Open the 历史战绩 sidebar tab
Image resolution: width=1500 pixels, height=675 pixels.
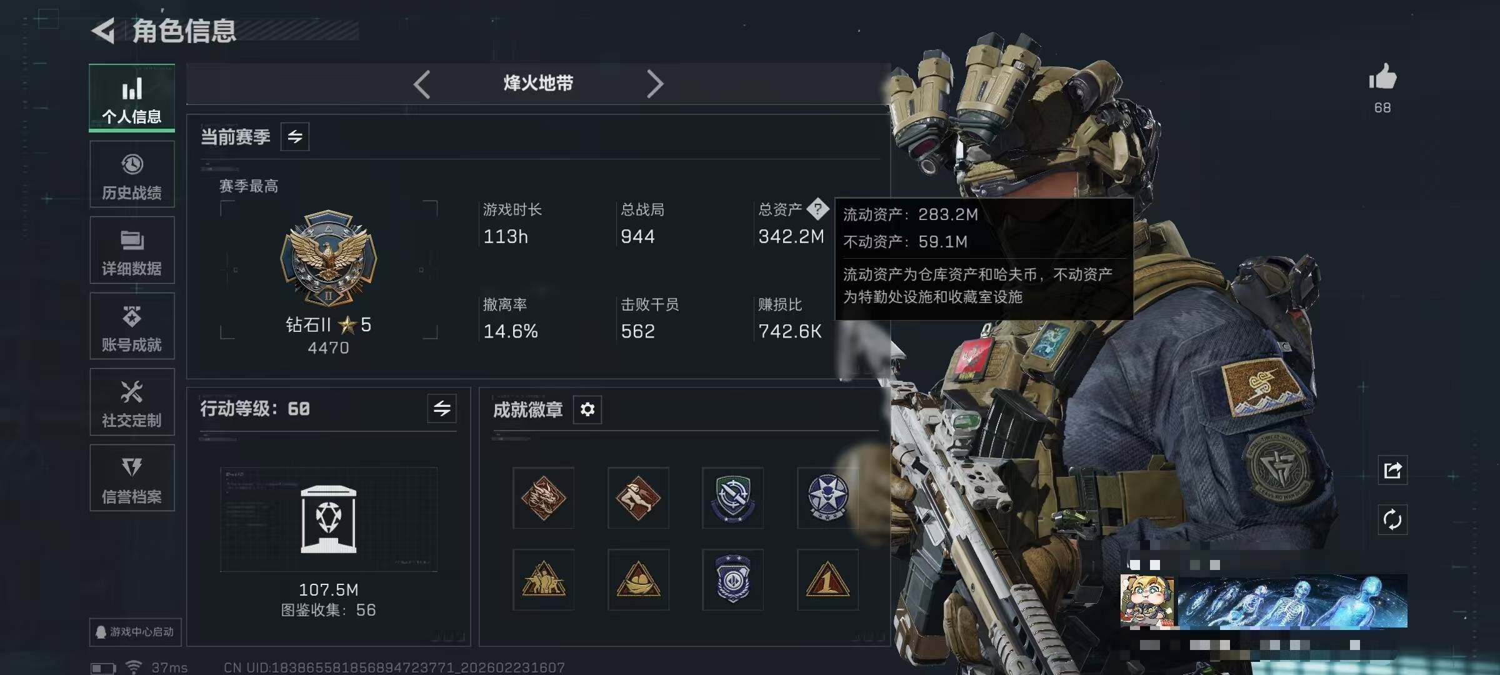pos(132,174)
